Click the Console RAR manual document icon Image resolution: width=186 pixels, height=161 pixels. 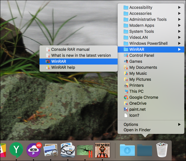(x=48, y=49)
